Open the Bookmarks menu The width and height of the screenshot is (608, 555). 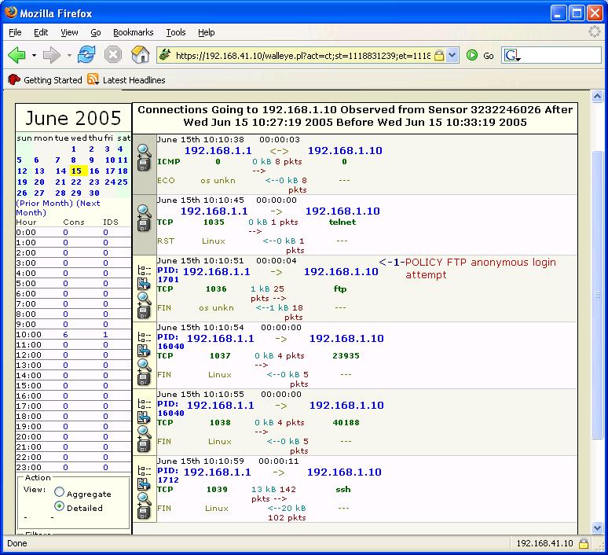(133, 32)
